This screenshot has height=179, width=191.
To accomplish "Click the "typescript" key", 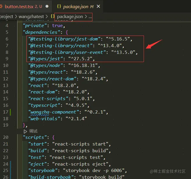I will click(44, 105).
